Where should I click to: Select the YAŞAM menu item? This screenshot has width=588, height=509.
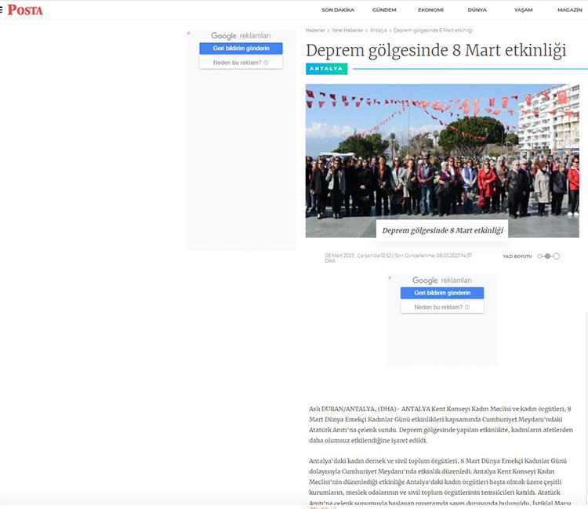point(523,9)
